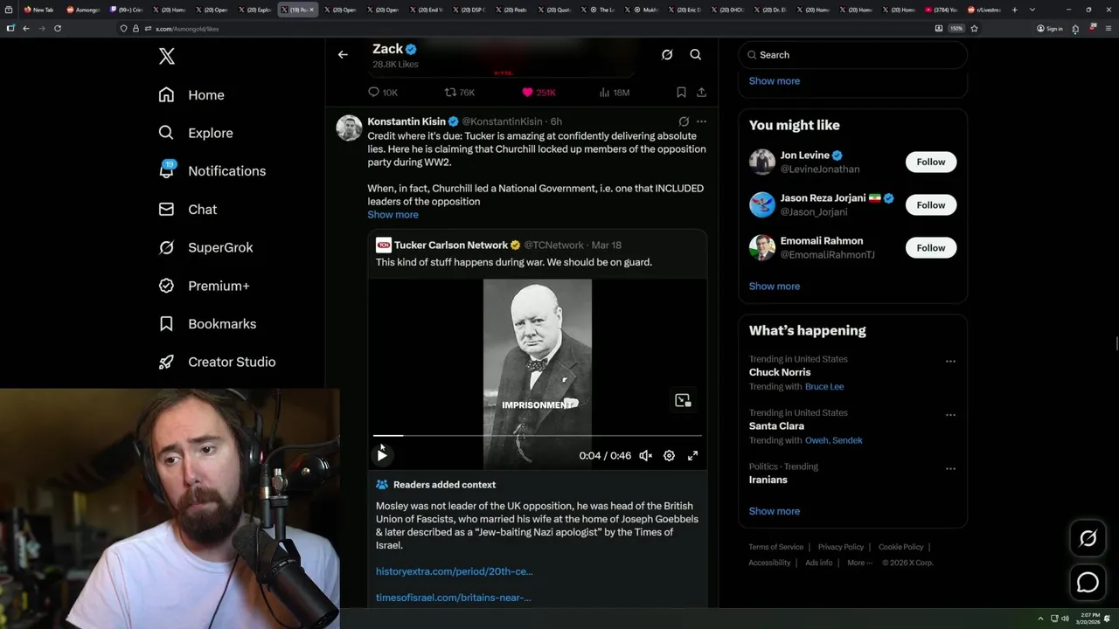Unmute the video
The image size is (1119, 629).
coord(646,455)
